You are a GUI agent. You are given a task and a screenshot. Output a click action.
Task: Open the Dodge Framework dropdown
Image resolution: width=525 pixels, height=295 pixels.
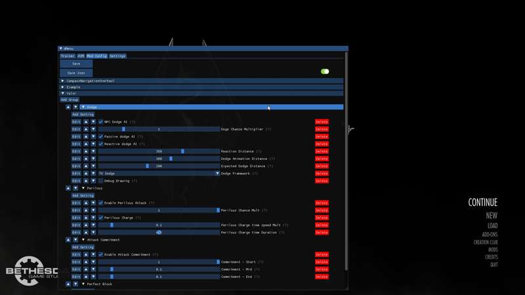tap(159, 173)
